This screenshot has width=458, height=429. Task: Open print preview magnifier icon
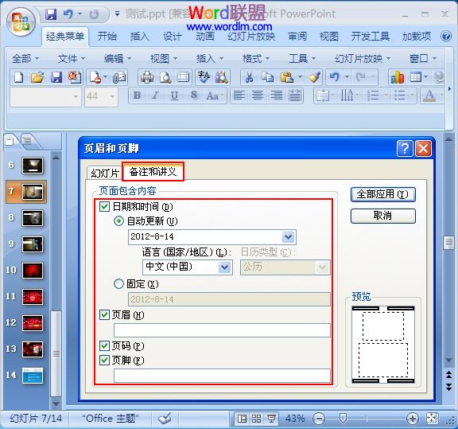point(165,77)
